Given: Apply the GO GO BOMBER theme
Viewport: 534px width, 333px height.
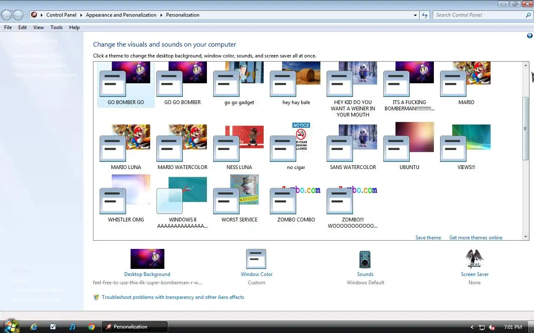Looking at the screenshot, I should (x=182, y=84).
